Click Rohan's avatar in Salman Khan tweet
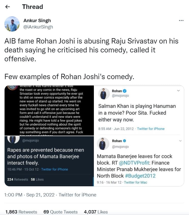Image resolution: width=189 pixels, height=215 pixels. (104, 94)
